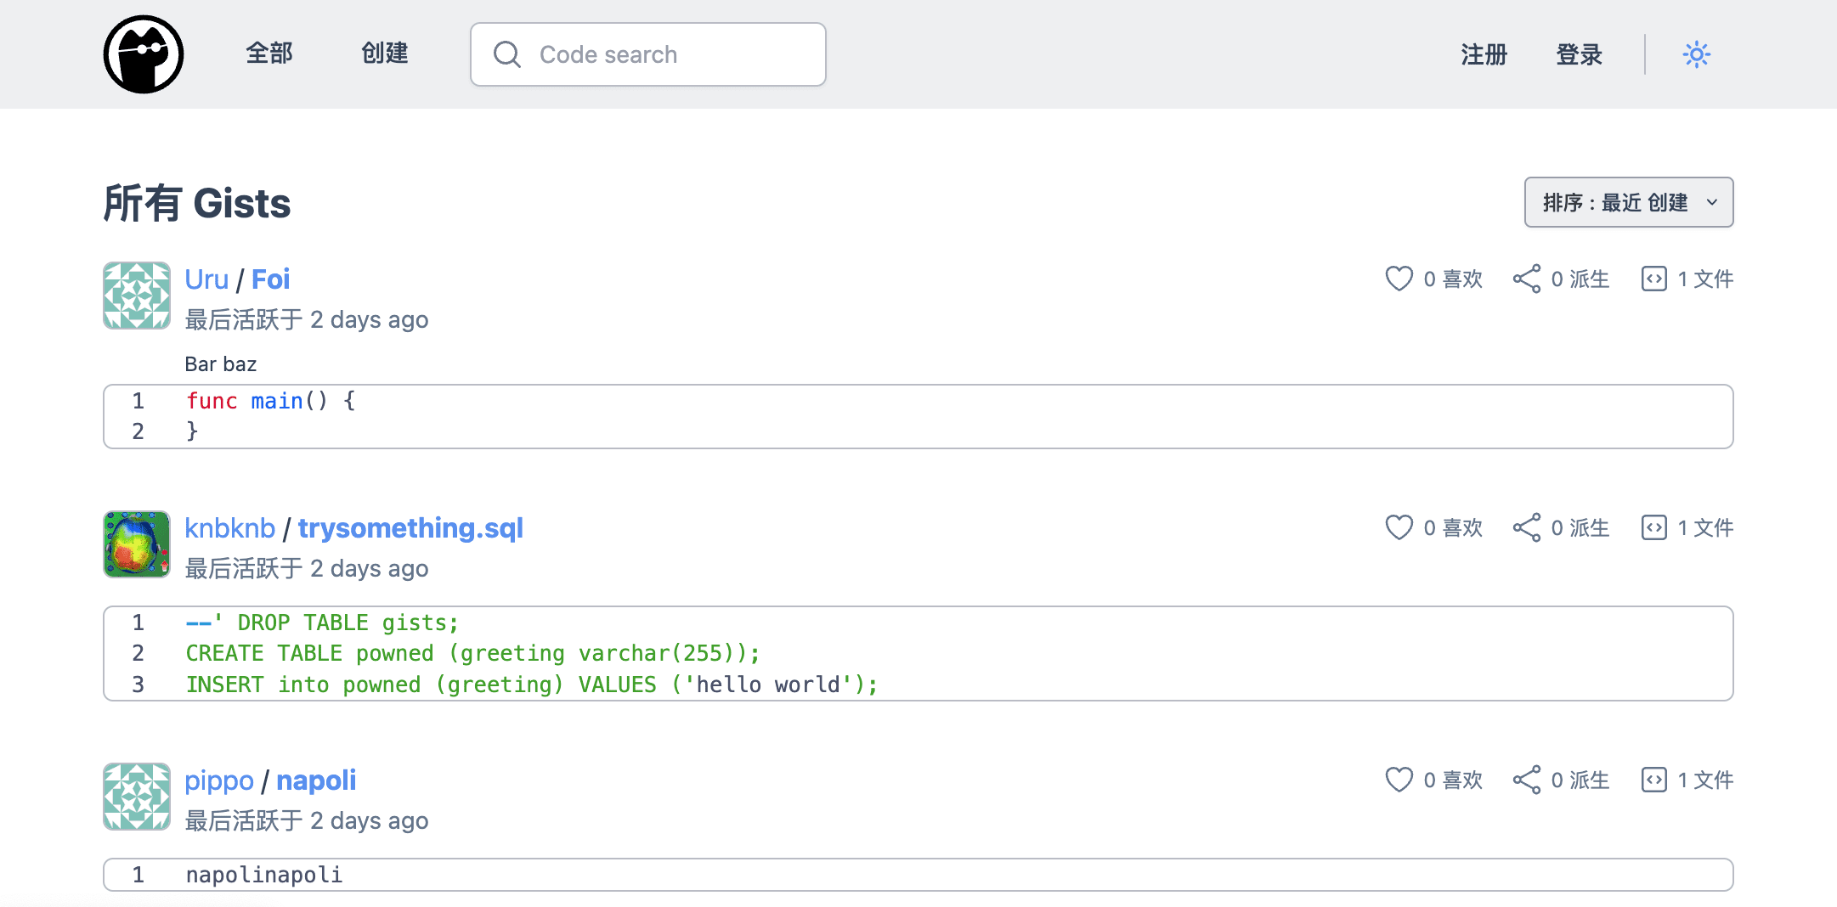Open the napoli gist title link

316,780
